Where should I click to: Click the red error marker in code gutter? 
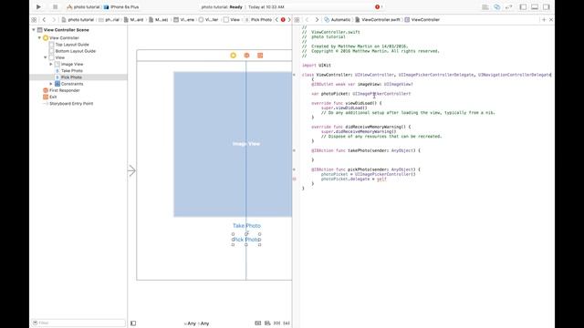pos(294,179)
